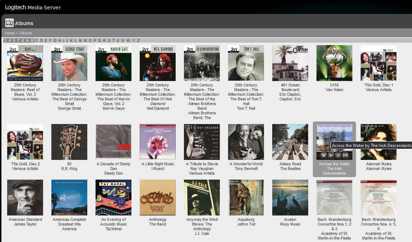
Task: Jump to albums starting with T
Action: tap(113, 41)
